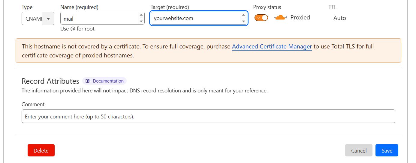
Task: Delete this DNS record
Action: (41, 150)
